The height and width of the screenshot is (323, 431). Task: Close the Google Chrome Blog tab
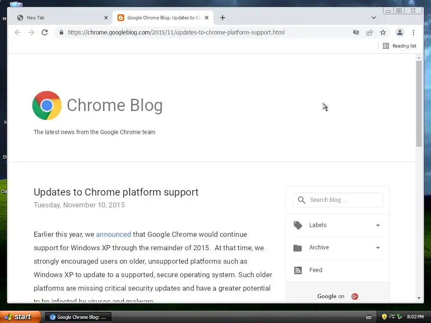pyautogui.click(x=207, y=18)
